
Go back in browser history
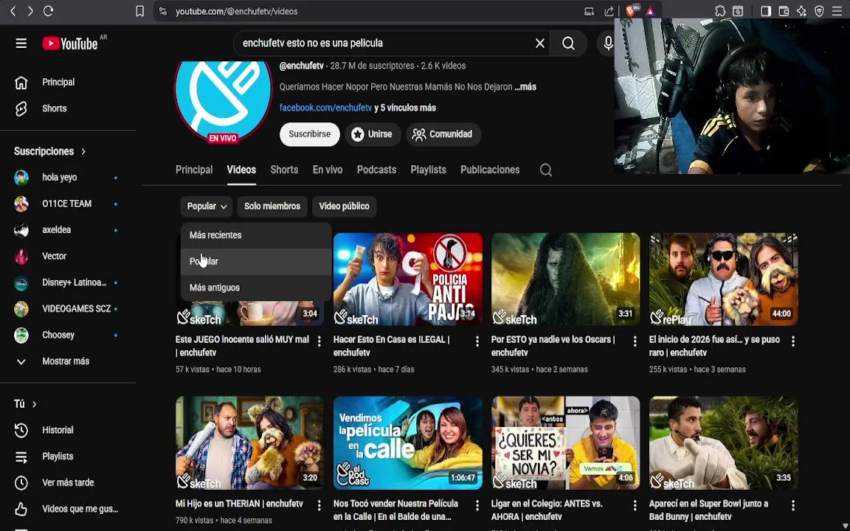13,11
